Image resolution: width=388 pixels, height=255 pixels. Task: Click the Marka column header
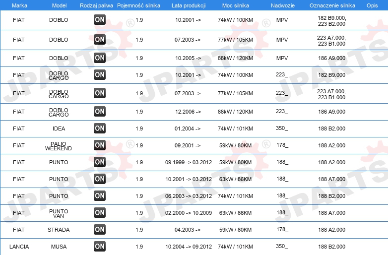tap(19, 5)
